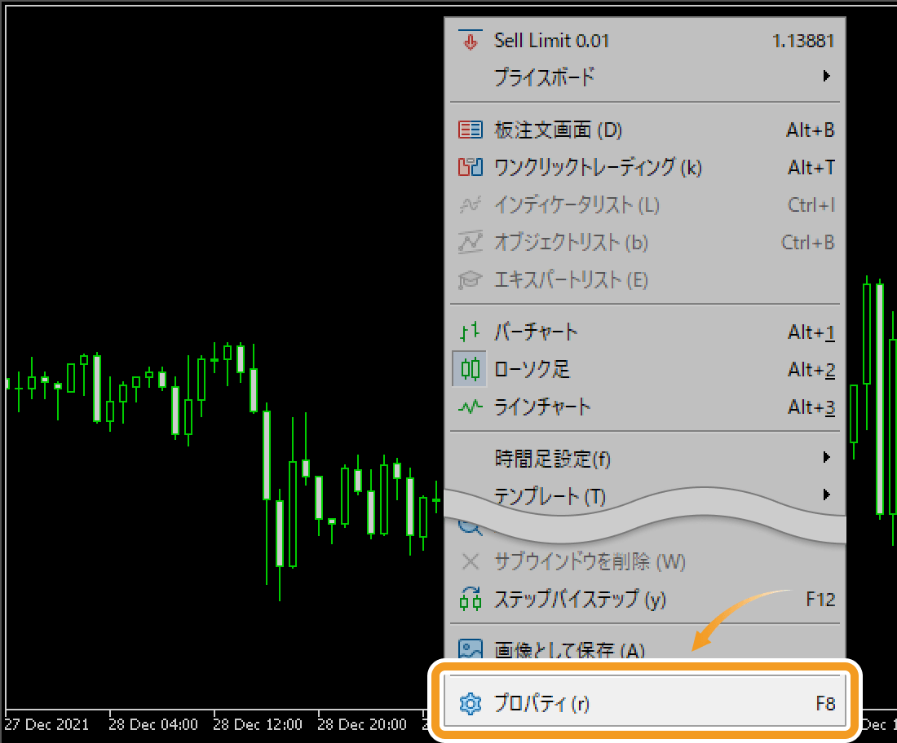Click the Sell Limit red arrow icon

[x=471, y=41]
